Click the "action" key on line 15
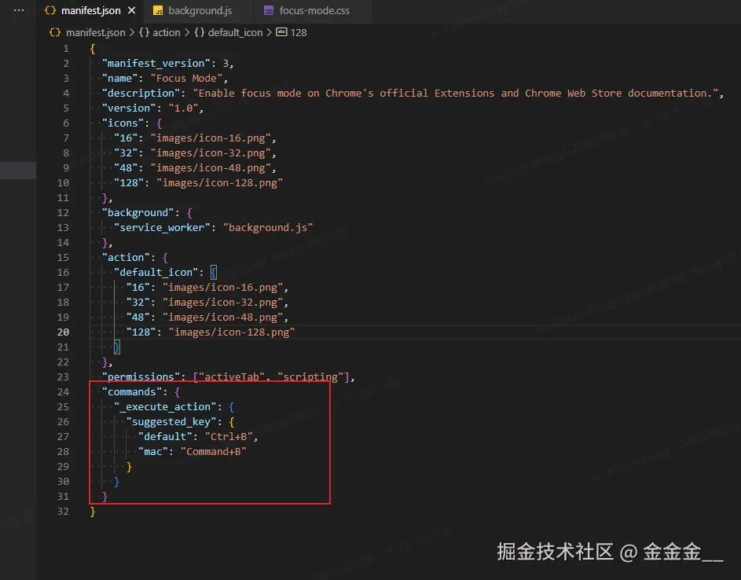The height and width of the screenshot is (580, 741). [x=126, y=258]
